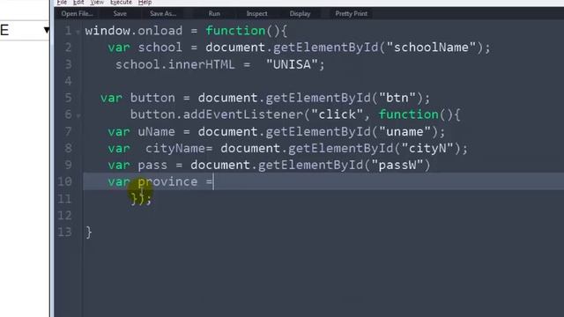Click the button variable on line 5
Screen dimensions: 564x317
[152, 98]
